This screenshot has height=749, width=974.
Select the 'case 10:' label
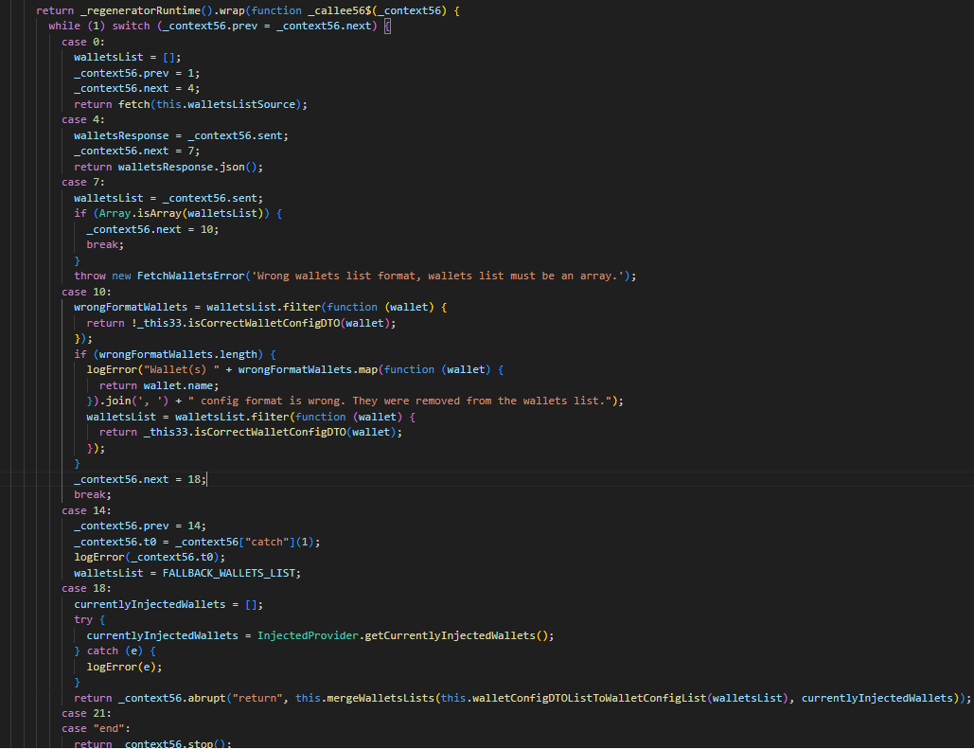click(86, 292)
